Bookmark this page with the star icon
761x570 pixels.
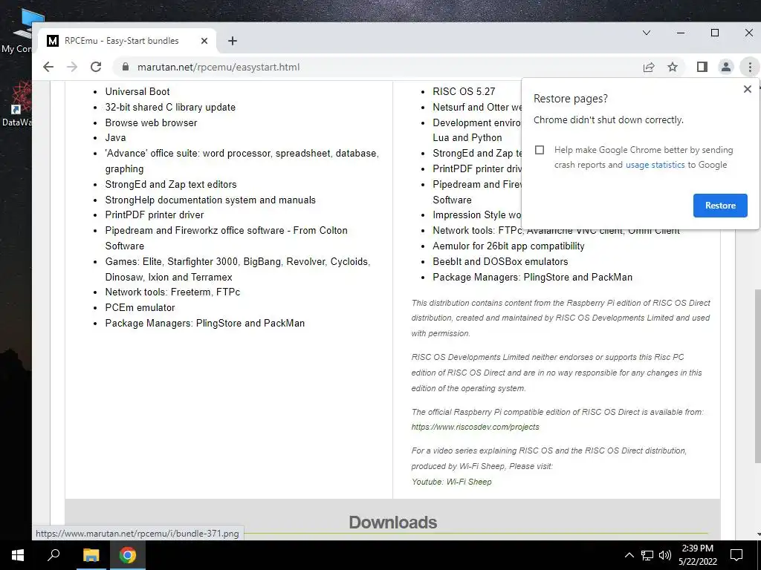click(672, 67)
